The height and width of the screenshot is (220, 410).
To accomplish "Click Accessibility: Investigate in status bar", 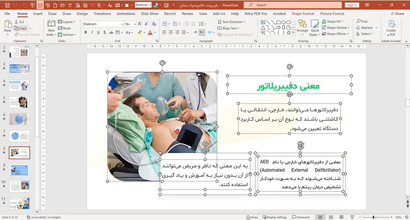I will pos(44,217).
